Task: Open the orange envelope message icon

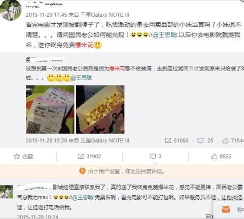Action: coord(226,209)
